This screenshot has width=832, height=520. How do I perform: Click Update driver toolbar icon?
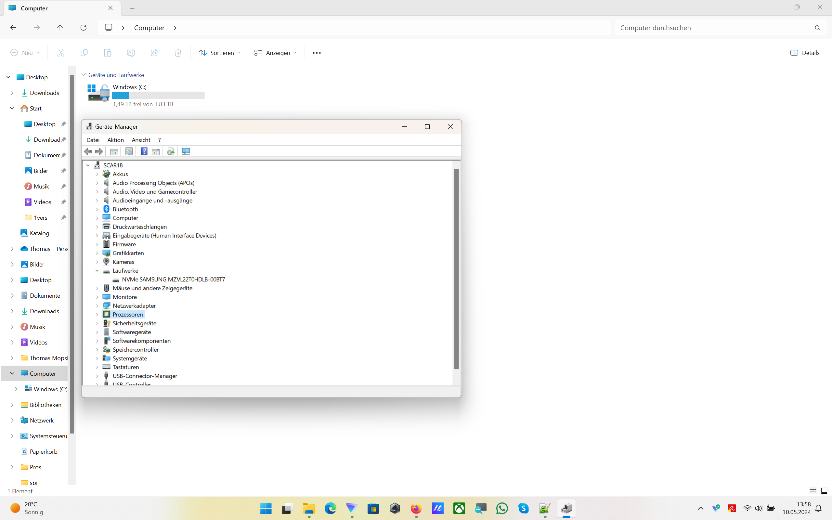tap(171, 151)
